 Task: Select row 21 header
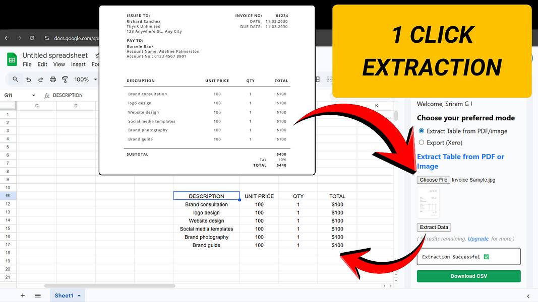click(x=8, y=277)
